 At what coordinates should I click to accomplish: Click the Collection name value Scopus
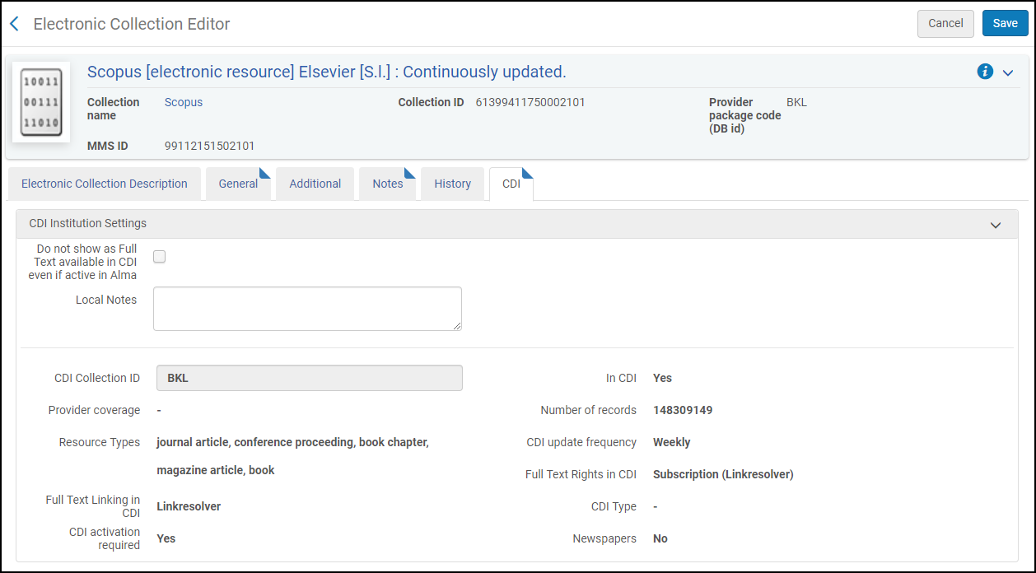184,102
